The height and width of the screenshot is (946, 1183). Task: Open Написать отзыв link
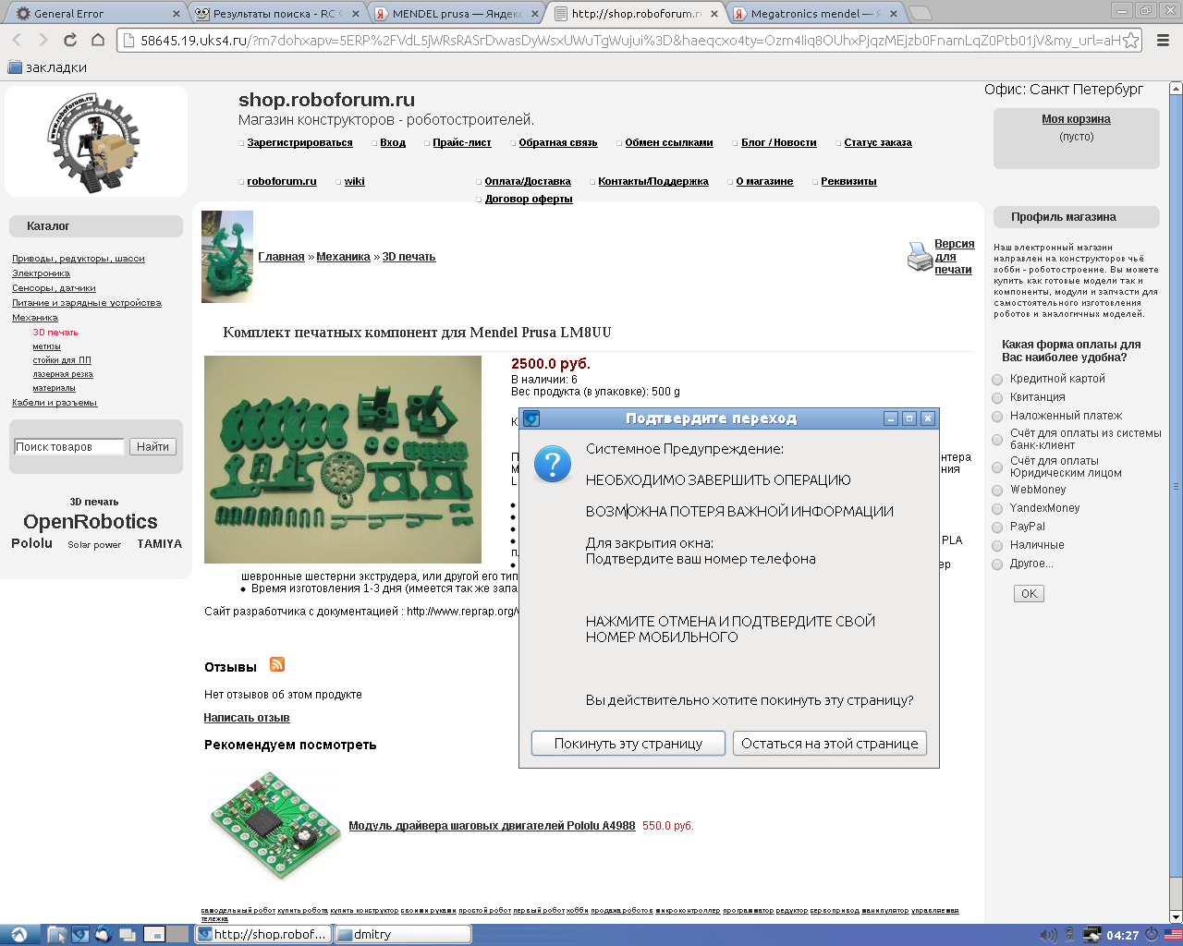(x=247, y=718)
